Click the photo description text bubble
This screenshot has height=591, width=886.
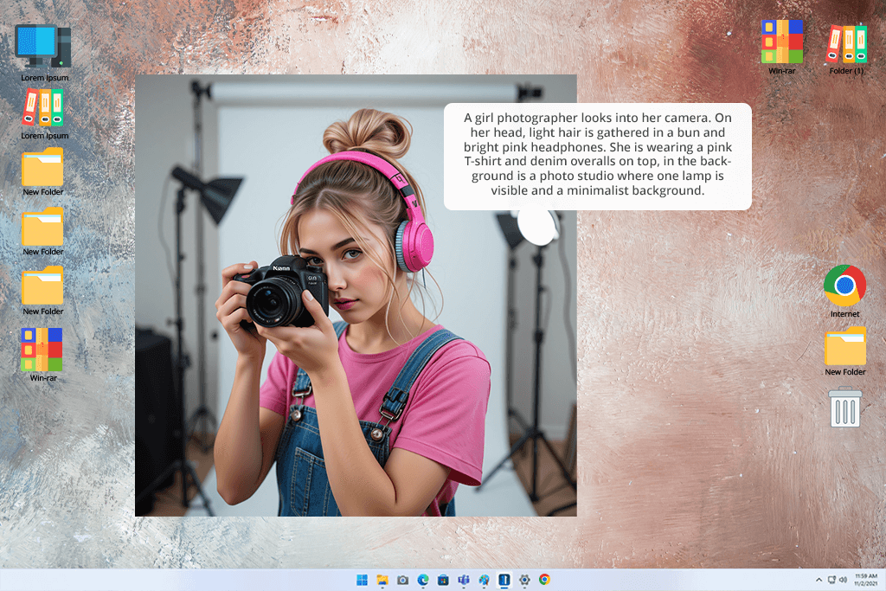[598, 157]
